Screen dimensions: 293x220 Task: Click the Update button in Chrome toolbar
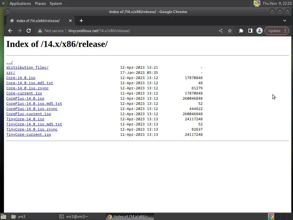coord(274,31)
